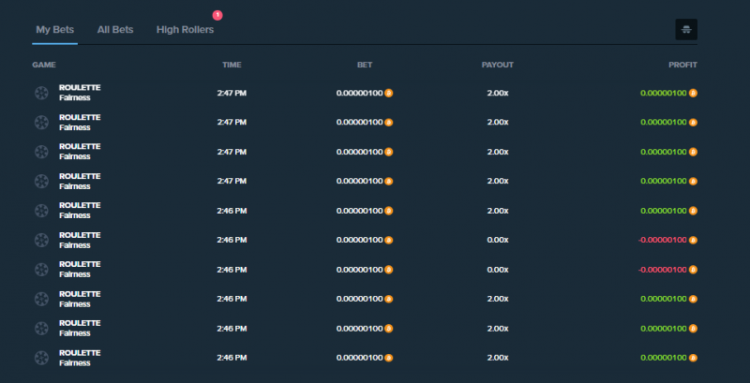Screen dimensions: 750x383
Task: Select the lower red -0.00000100 profit value
Action: [x=663, y=270]
